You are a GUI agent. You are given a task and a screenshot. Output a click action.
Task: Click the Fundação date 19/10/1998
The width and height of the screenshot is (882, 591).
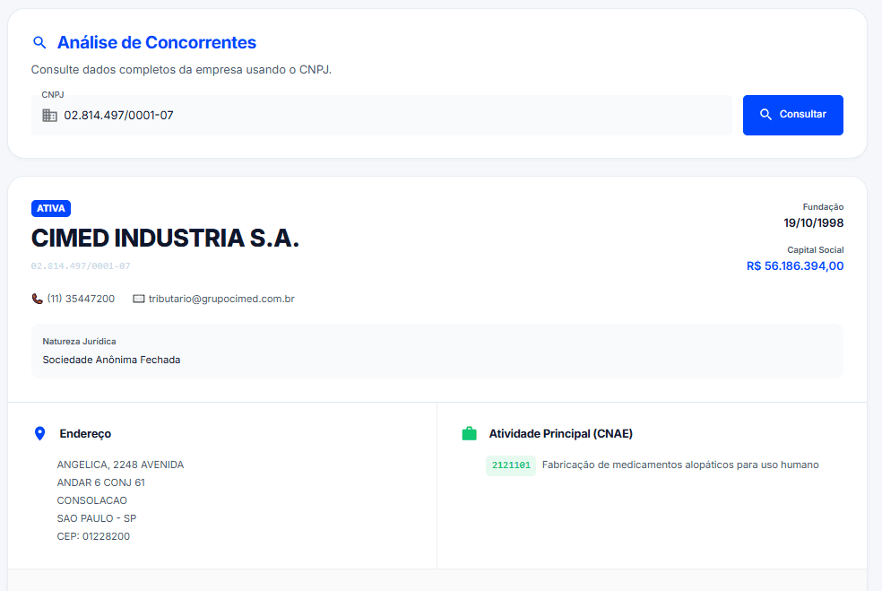pos(813,223)
